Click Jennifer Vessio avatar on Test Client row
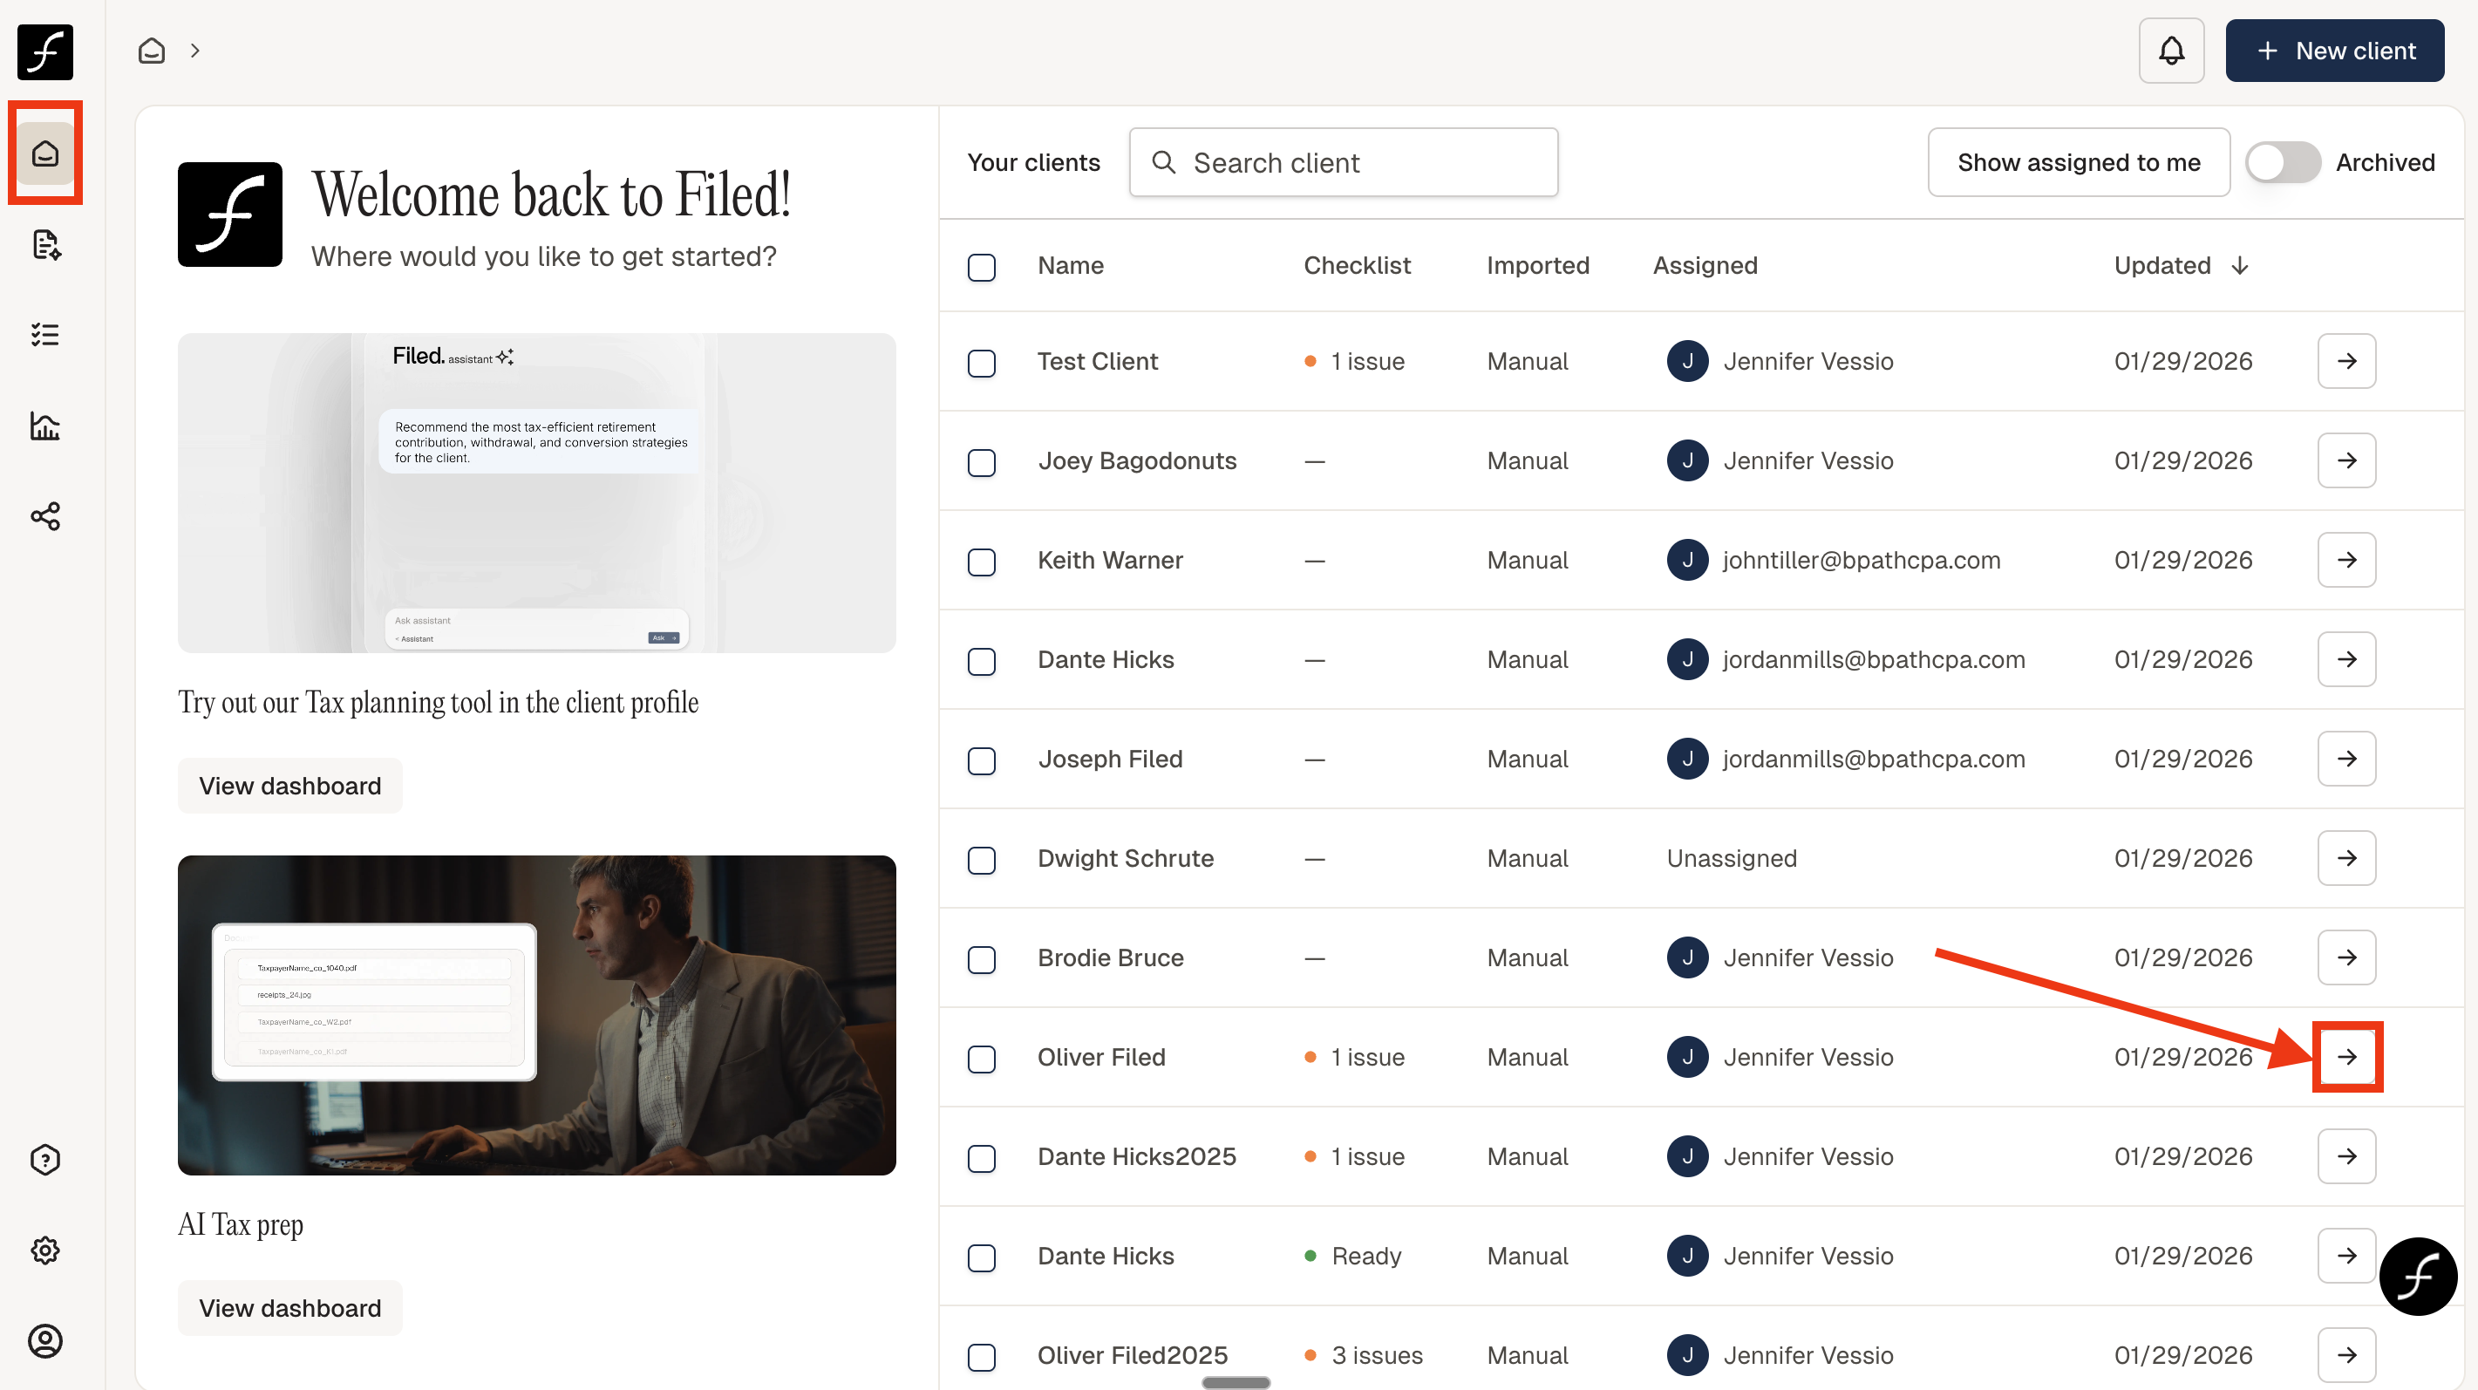This screenshot has width=2478, height=1390. [1687, 361]
